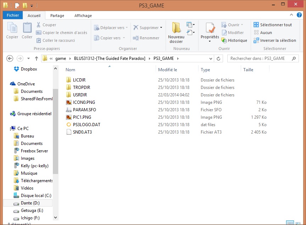Click search magnifier icon
This screenshot has height=225, width=306.
click(x=294, y=58)
